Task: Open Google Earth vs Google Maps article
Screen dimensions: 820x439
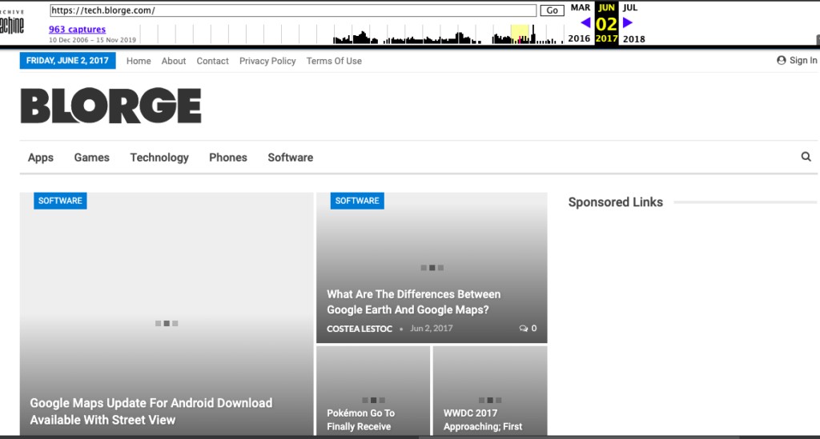Action: (414, 301)
